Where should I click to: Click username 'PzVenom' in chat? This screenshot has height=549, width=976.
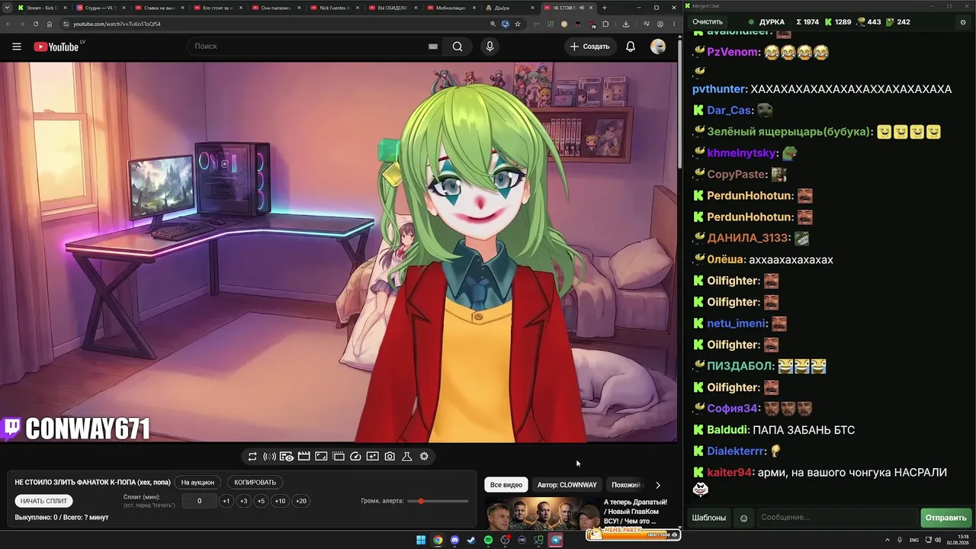click(x=734, y=53)
